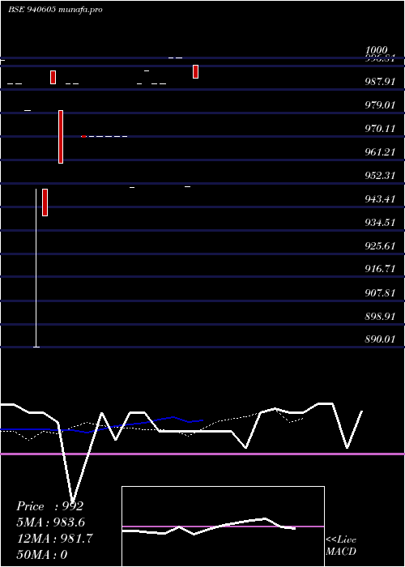Click the tall red candle spanning 979 to 961

(x=61, y=137)
